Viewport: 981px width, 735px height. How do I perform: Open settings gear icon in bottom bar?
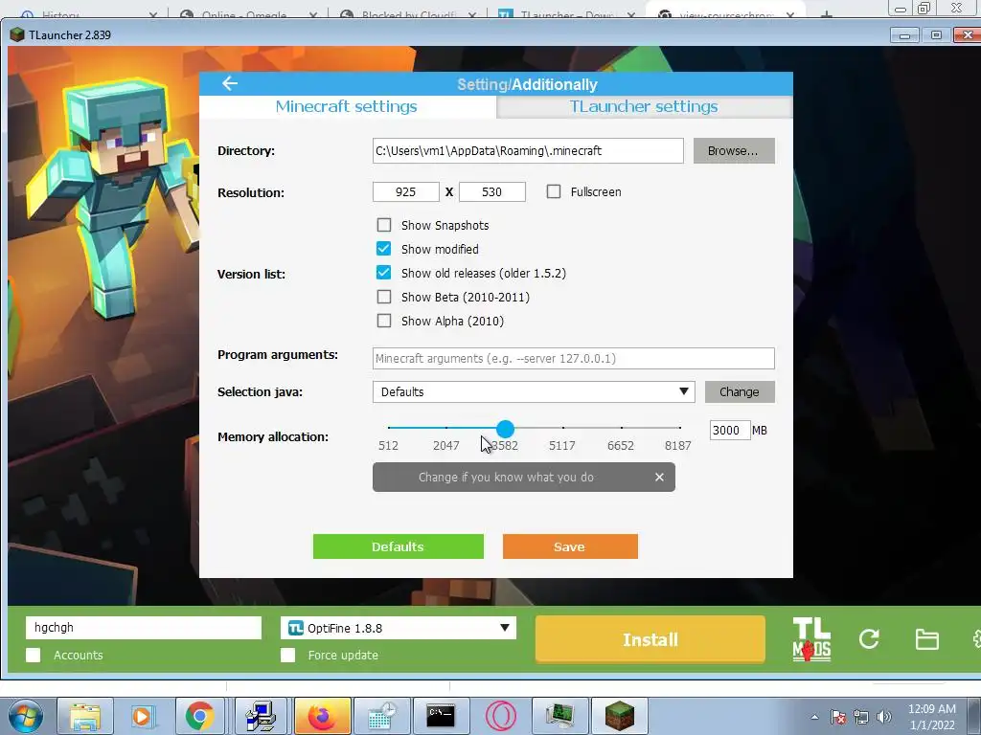(x=976, y=639)
